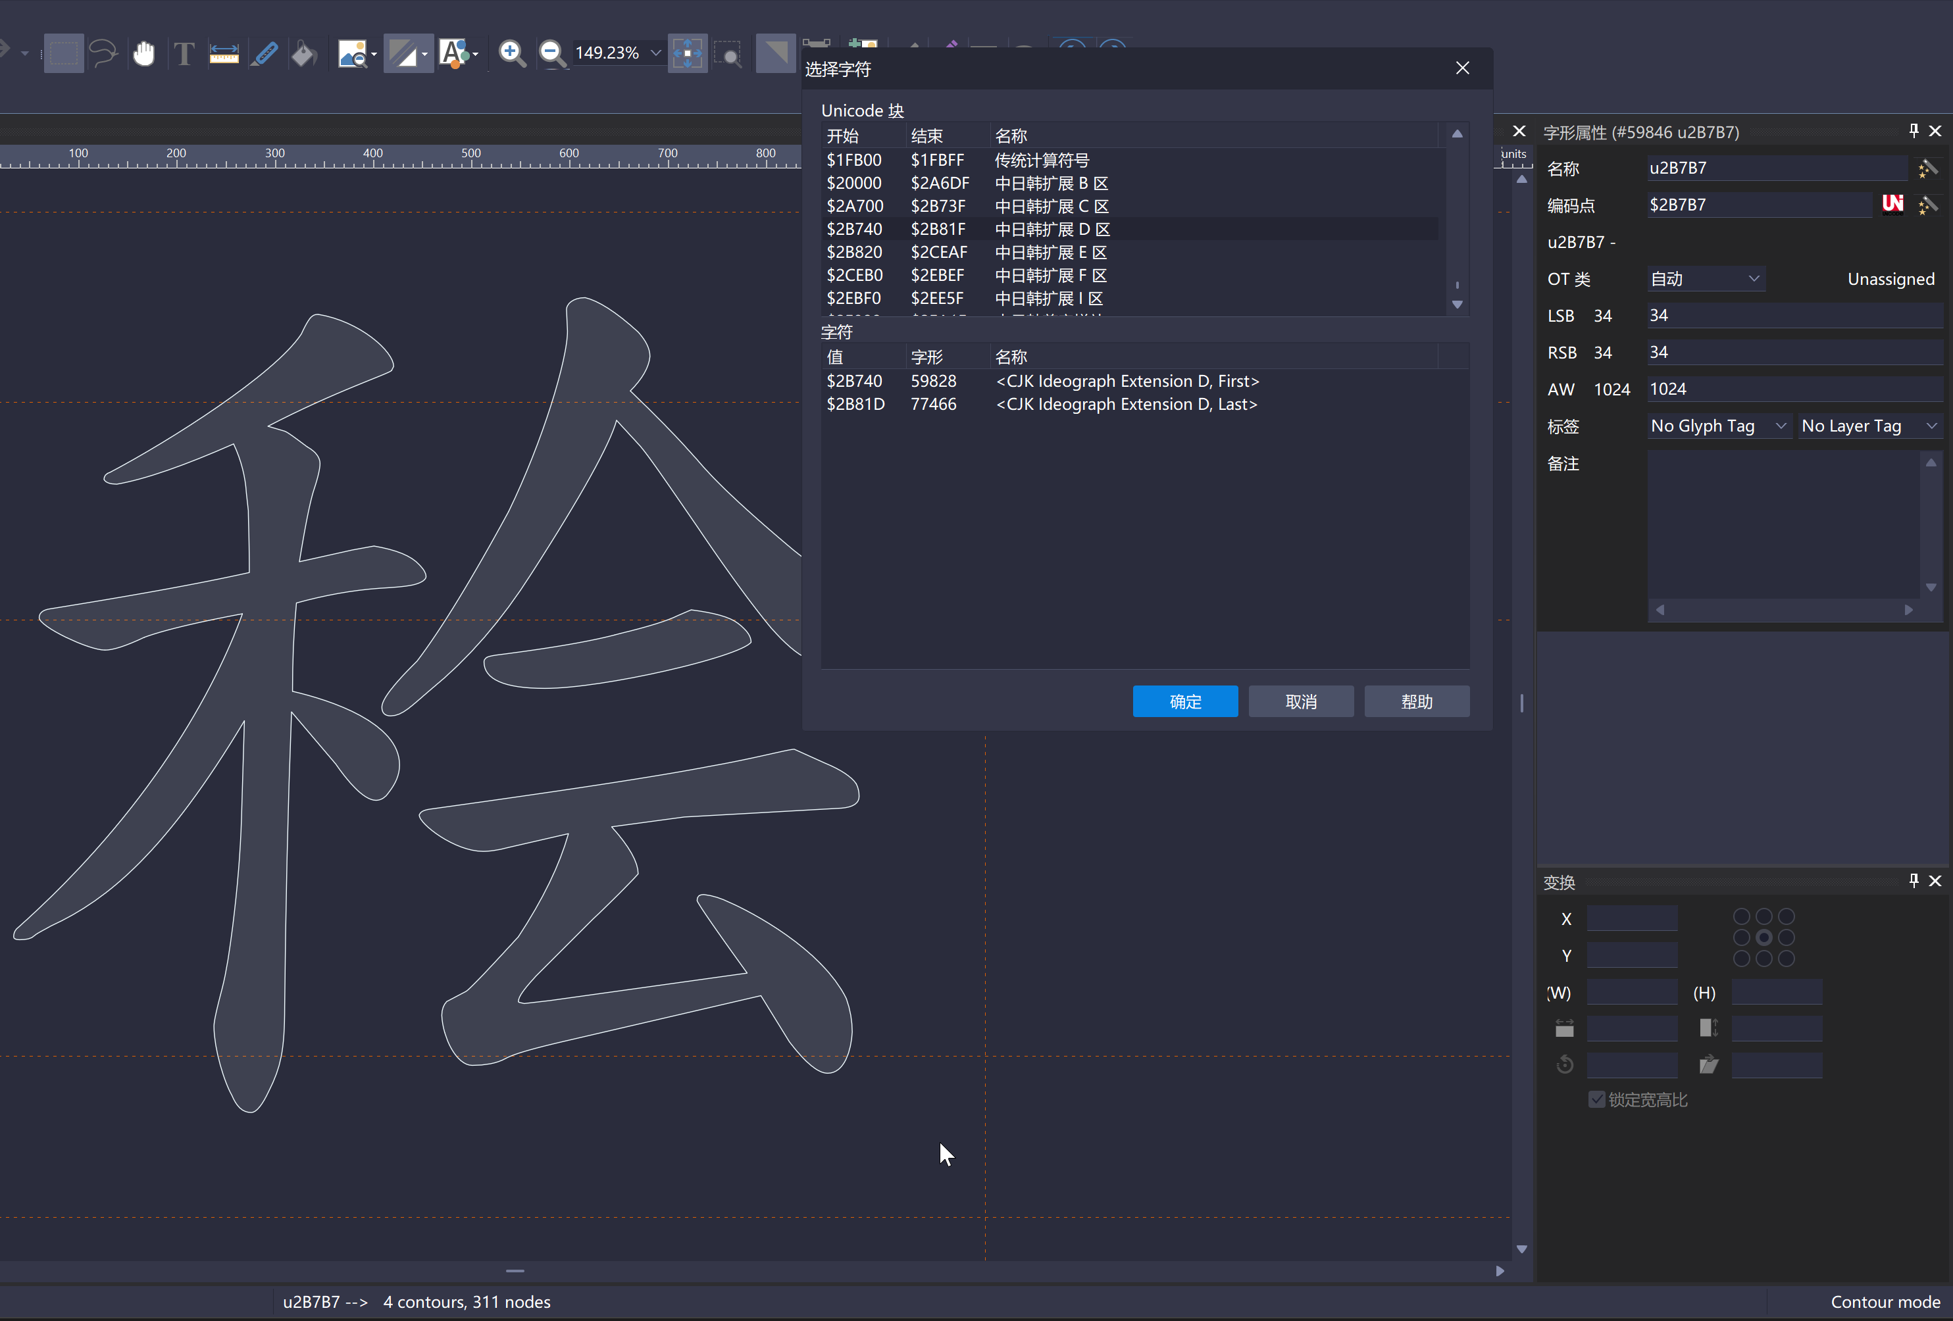Open the zoom percentage dropdown
The image size is (1953, 1321).
pyautogui.click(x=655, y=53)
